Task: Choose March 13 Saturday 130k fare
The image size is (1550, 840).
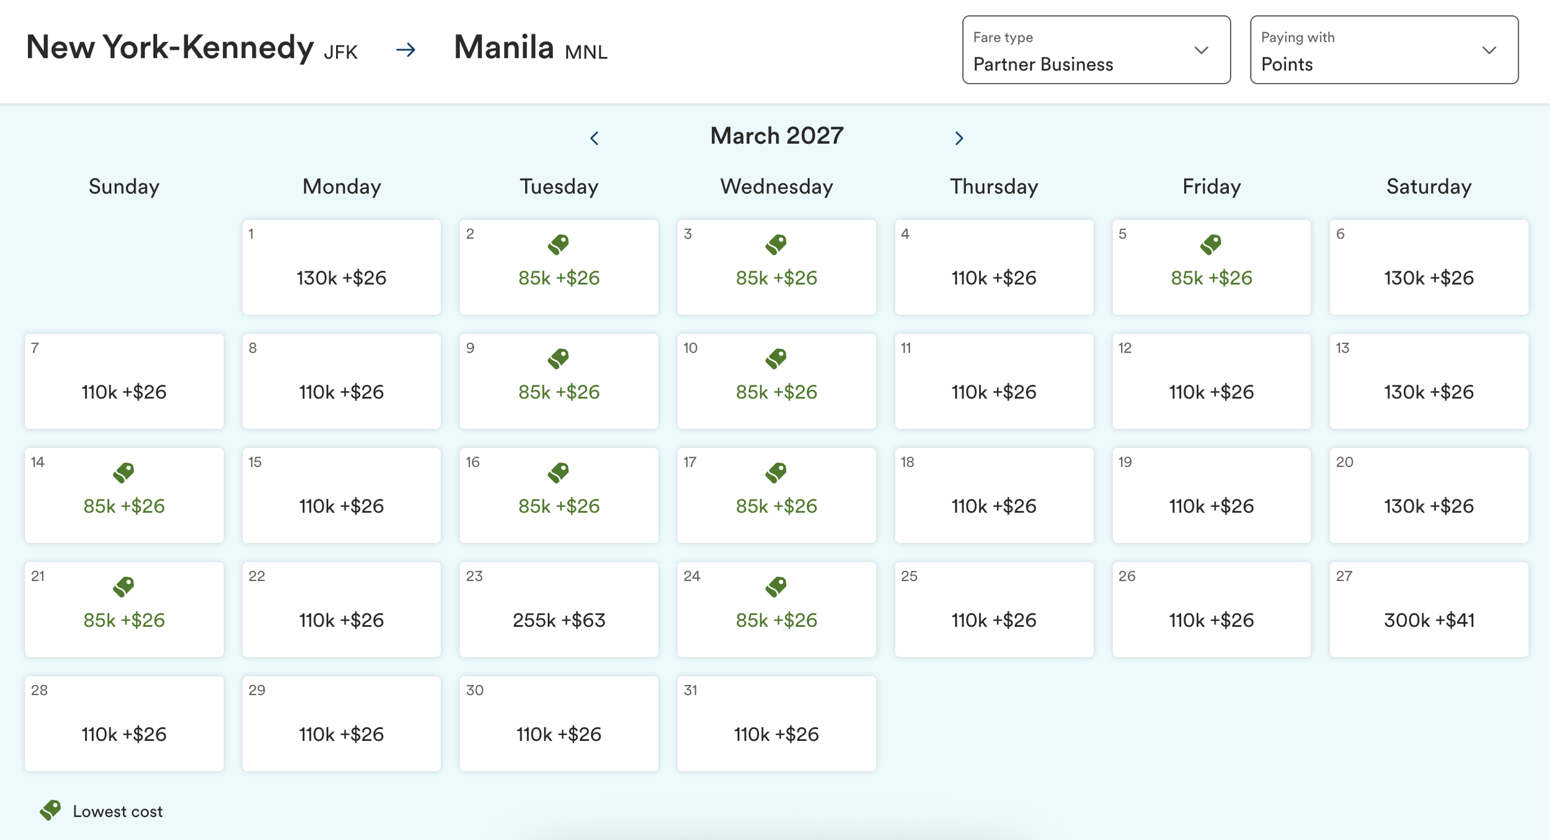Action: 1428,382
